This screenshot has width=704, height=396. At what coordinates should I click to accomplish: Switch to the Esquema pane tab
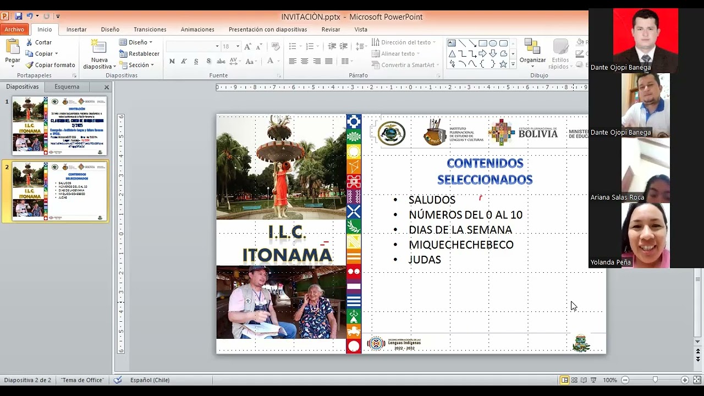67,87
